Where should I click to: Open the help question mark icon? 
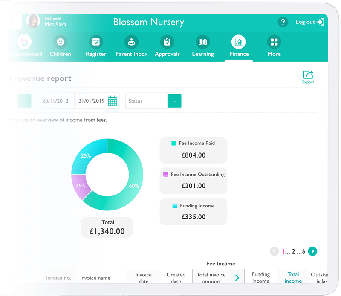pyautogui.click(x=283, y=21)
